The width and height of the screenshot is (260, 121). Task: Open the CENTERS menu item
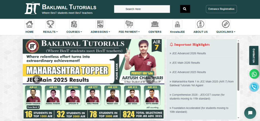tap(155, 32)
